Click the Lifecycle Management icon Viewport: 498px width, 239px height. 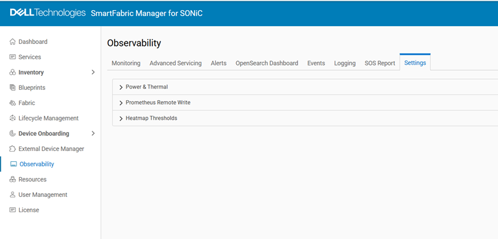click(x=12, y=119)
